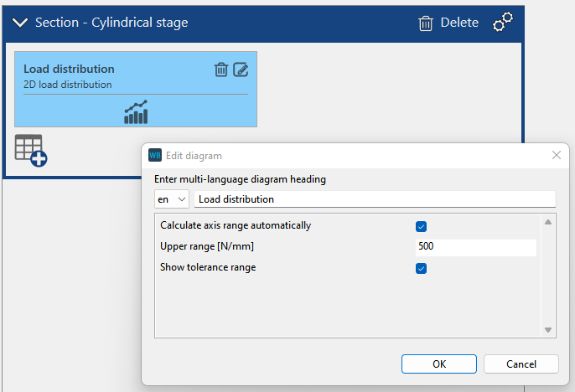
Task: Edit the Load distribution card via pencil icon
Action: pos(241,70)
